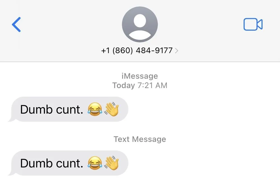Viewport: 280px width, 183px height.
Task: Click the waving hand emoji in first bubble
Action: (111, 109)
